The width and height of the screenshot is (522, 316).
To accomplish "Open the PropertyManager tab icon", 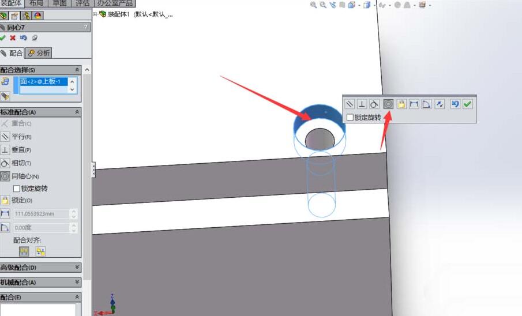I will coord(14,16).
